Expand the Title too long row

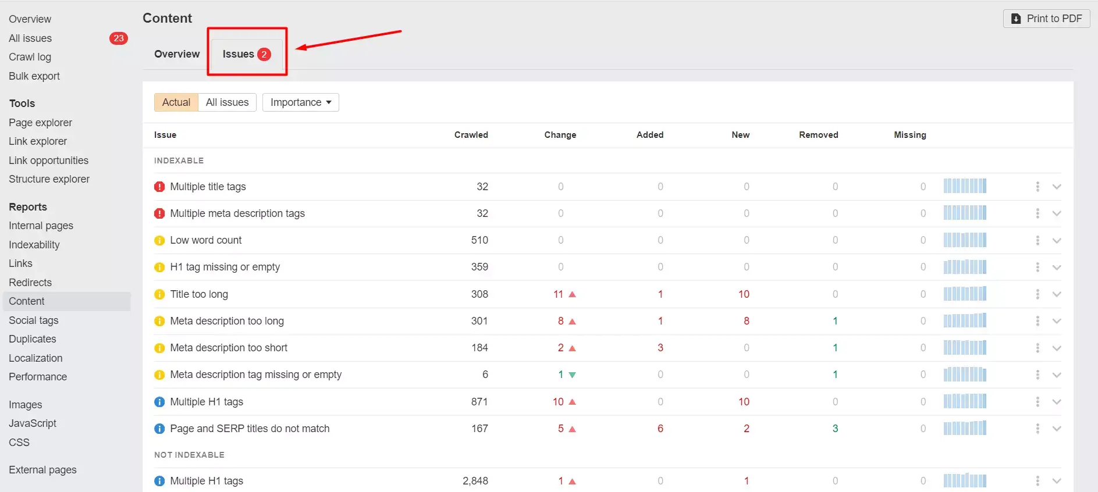pyautogui.click(x=1057, y=294)
